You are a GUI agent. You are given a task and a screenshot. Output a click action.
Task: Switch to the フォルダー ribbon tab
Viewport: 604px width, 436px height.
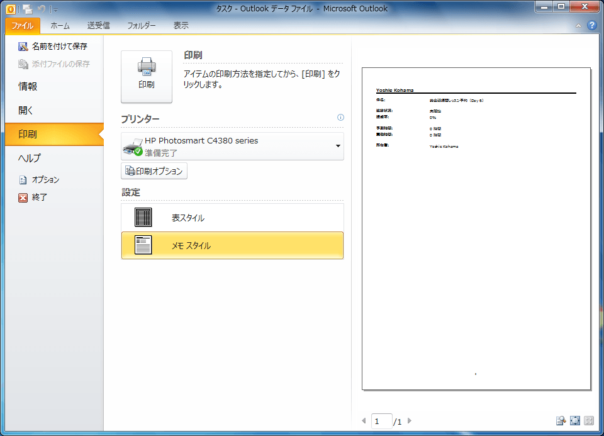(x=142, y=26)
